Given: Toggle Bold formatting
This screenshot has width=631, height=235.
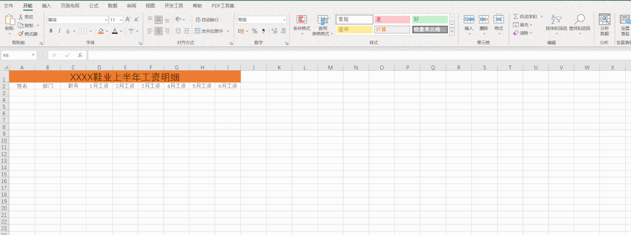Looking at the screenshot, I should pyautogui.click(x=51, y=31).
